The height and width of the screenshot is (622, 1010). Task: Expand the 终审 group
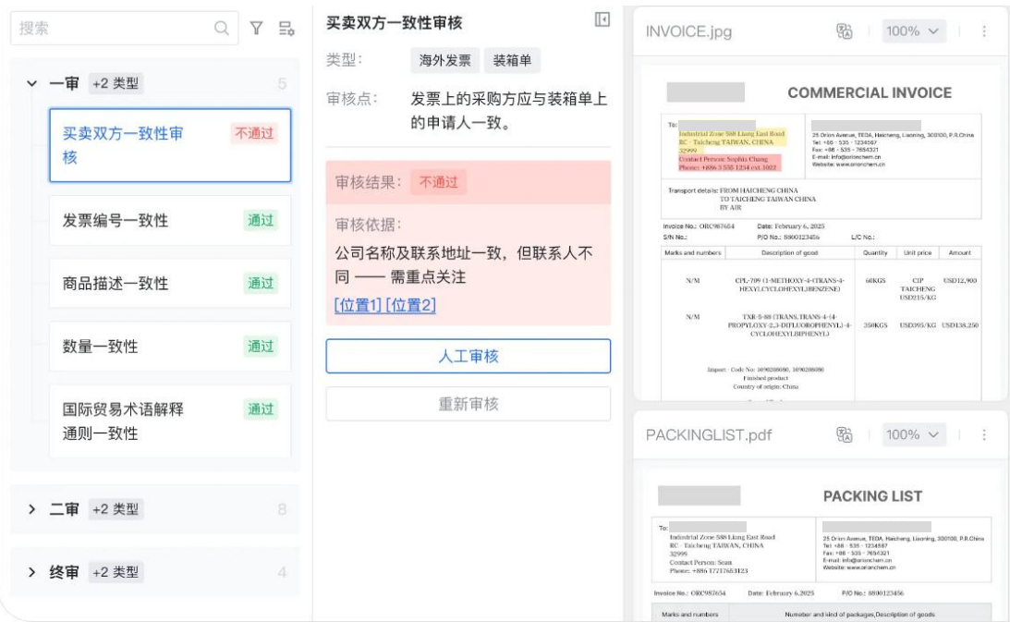[x=31, y=572]
